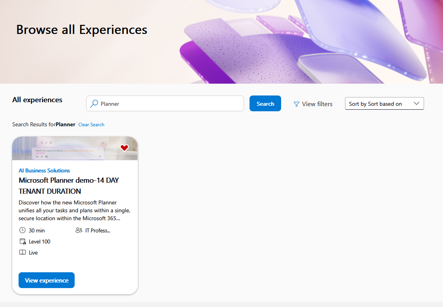Click the 'IT Profess...' audience text
443x307 pixels.
click(x=98, y=230)
